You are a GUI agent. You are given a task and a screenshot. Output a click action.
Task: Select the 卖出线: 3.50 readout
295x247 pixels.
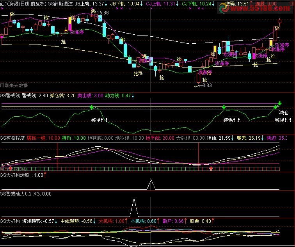pos(90,96)
